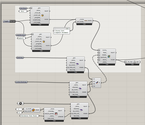This screenshot has width=145, height=125.
Task: Click conditioned_ input on Asphalt room component
Action: 38,46
